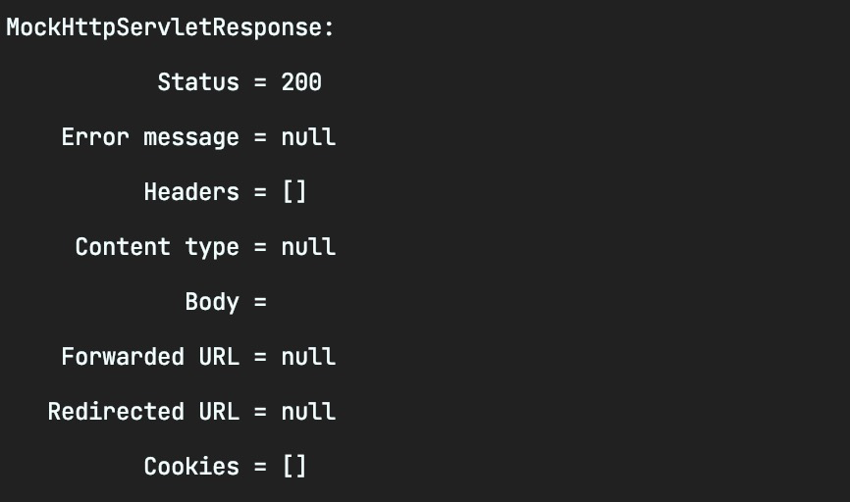Image resolution: width=850 pixels, height=502 pixels.
Task: Click the Redirected URL label
Action: (x=143, y=412)
